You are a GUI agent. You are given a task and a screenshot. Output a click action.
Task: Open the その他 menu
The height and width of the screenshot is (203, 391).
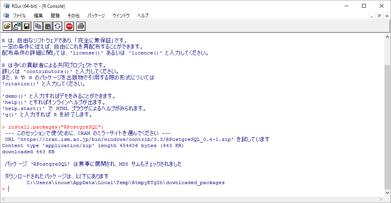pyautogui.click(x=73, y=16)
